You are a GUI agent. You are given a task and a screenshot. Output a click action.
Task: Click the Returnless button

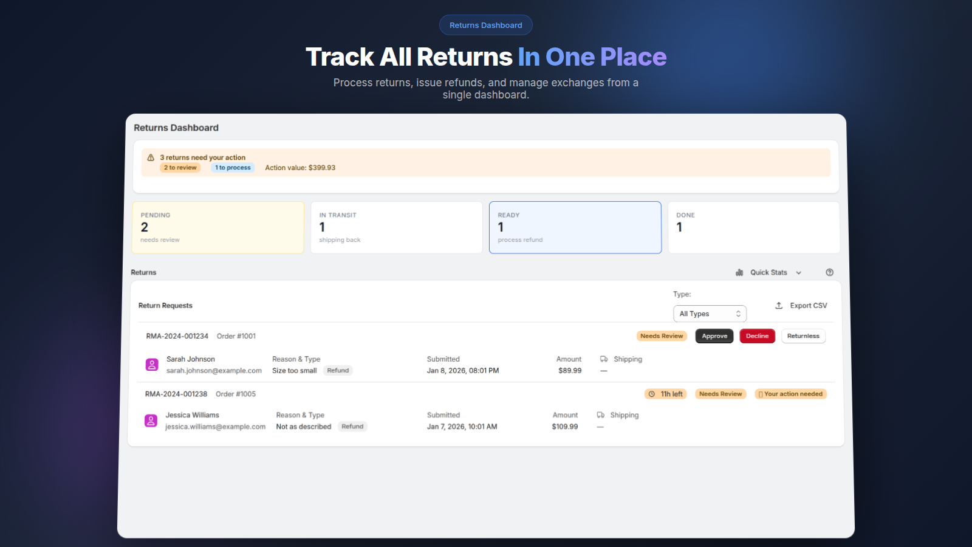(803, 335)
